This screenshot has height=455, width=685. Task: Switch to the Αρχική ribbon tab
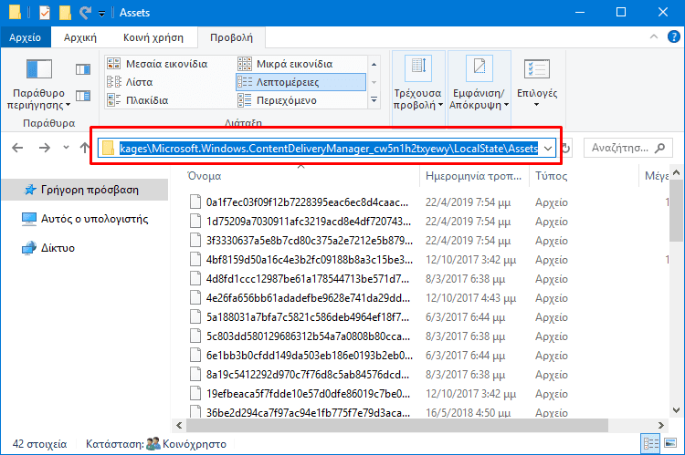point(80,37)
